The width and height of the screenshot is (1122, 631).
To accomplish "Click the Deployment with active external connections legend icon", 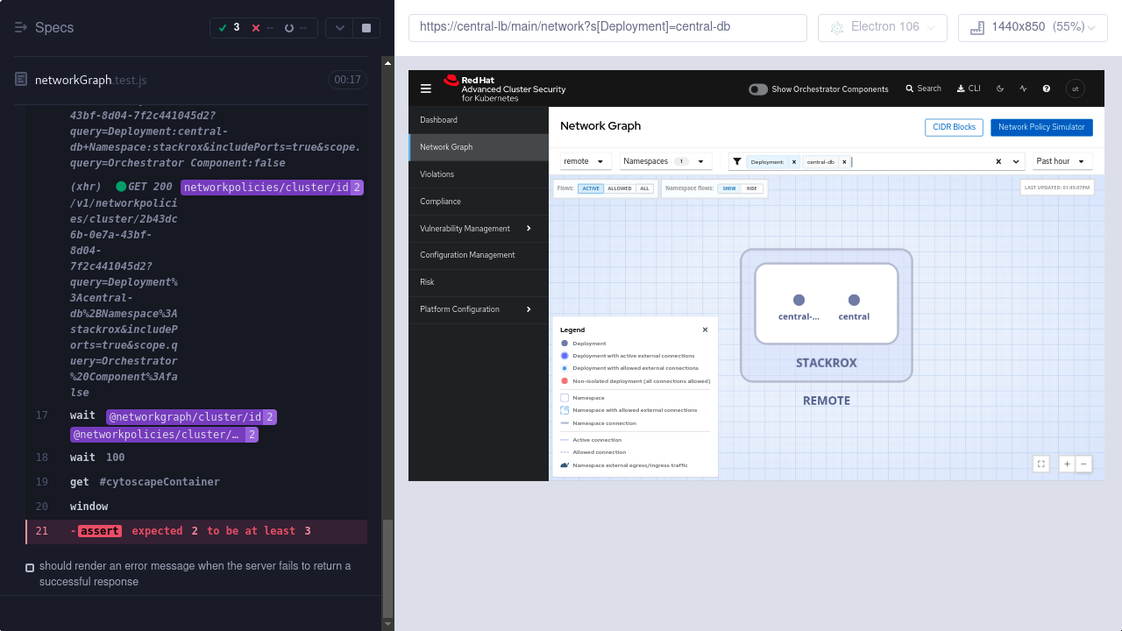I will pyautogui.click(x=565, y=356).
